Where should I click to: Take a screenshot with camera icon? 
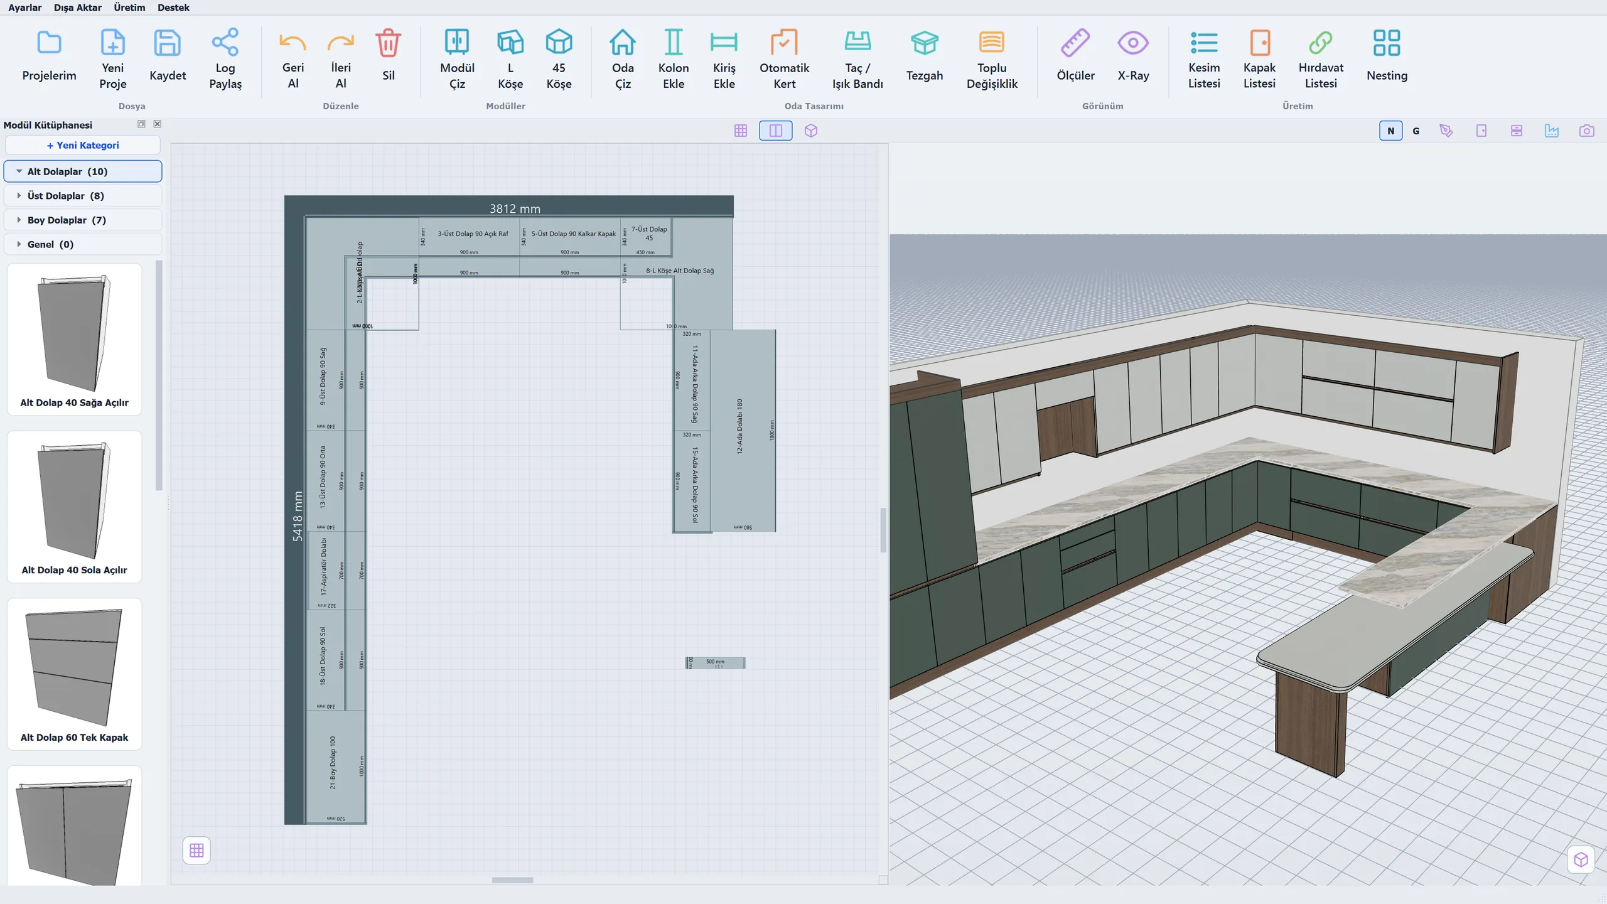pos(1586,131)
